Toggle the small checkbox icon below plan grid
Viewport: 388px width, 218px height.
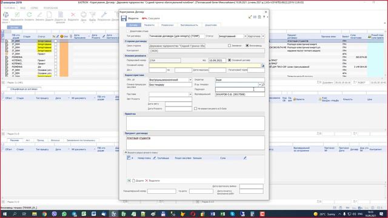pyautogui.click(x=129, y=180)
